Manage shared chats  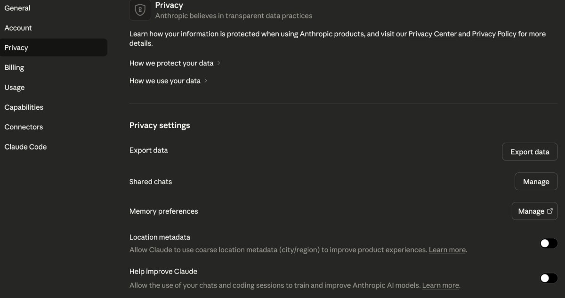(536, 182)
